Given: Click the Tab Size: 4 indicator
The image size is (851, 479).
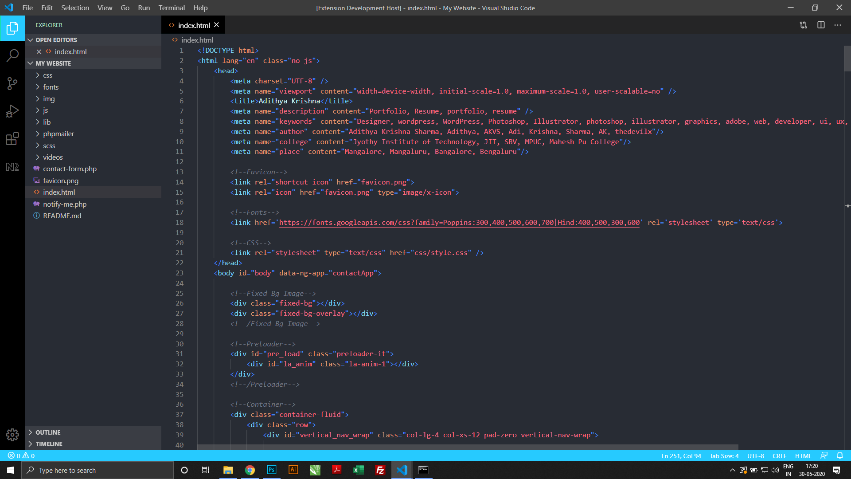Looking at the screenshot, I should coord(724,456).
